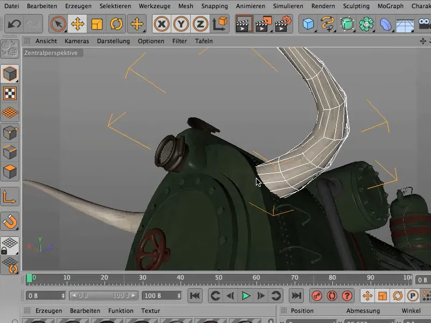Viewport: 431px width, 323px height.
Task: Activate the Scale tool in the top toolbar
Action: pyautogui.click(x=97, y=24)
